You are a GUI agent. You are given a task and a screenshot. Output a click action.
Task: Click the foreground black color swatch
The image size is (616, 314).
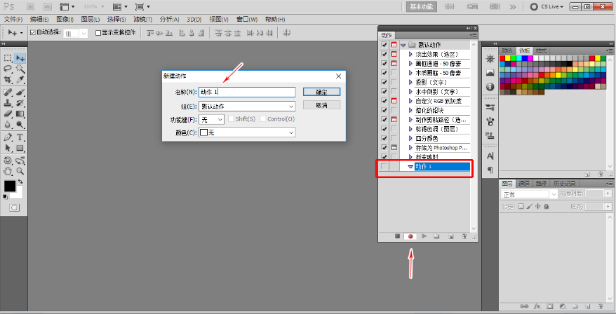(x=9, y=186)
